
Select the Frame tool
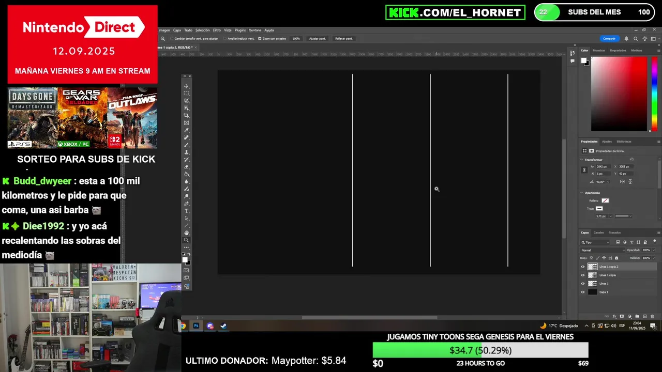coord(186,123)
